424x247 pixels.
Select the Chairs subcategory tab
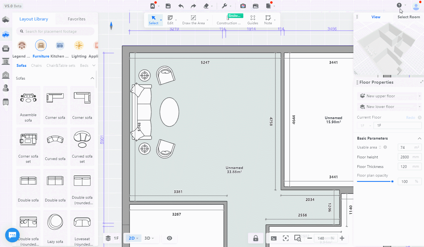click(36, 65)
